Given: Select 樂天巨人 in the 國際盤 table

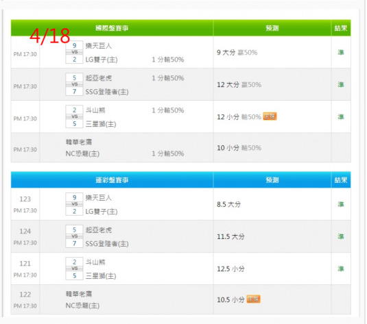Looking at the screenshot, I should tap(99, 46).
